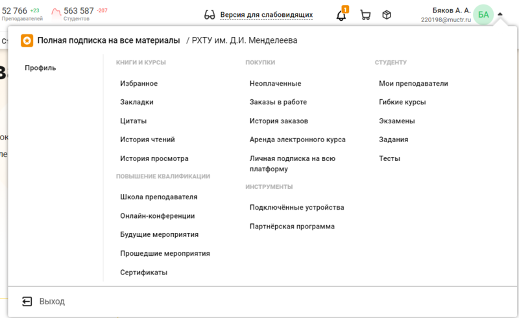Click the orange star subscription icon
519x318 pixels.
(x=27, y=40)
